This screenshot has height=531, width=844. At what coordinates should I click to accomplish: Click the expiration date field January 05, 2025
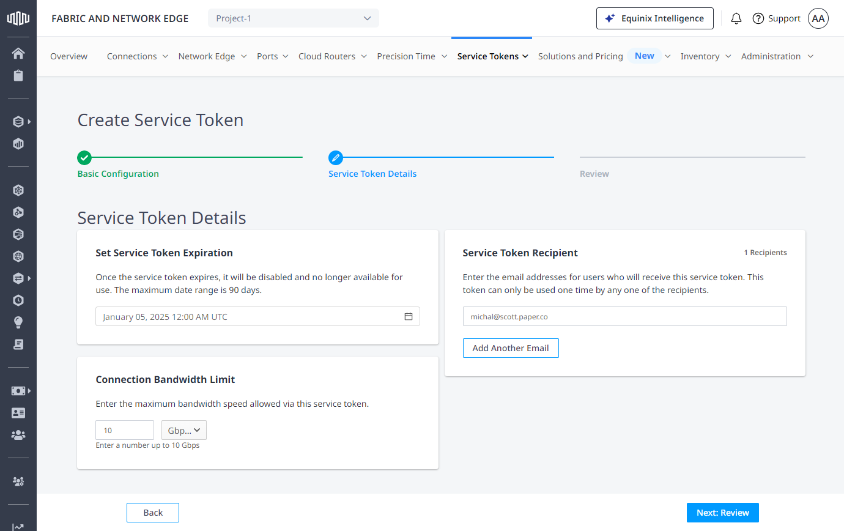(257, 316)
